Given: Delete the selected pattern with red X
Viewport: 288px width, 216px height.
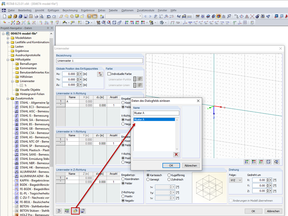Looking at the screenshot, I should [176, 155].
